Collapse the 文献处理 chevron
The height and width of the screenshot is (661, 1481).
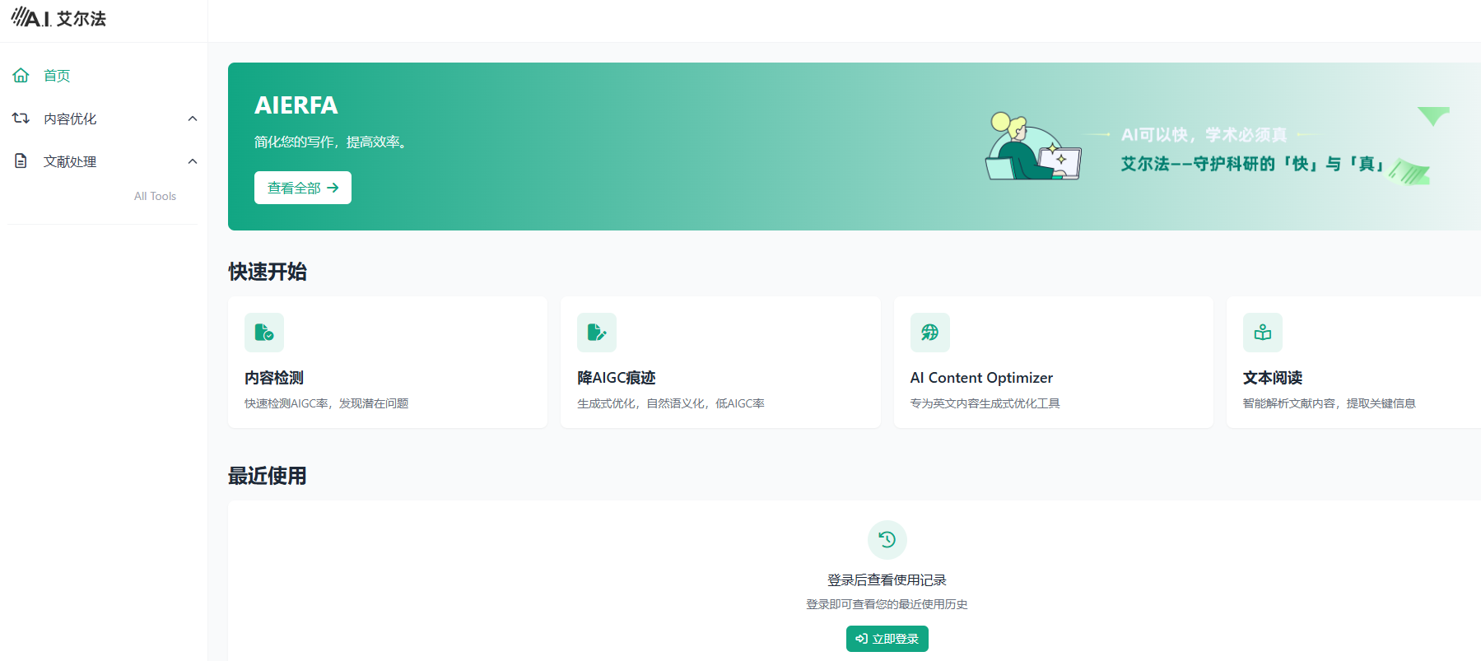coord(193,161)
